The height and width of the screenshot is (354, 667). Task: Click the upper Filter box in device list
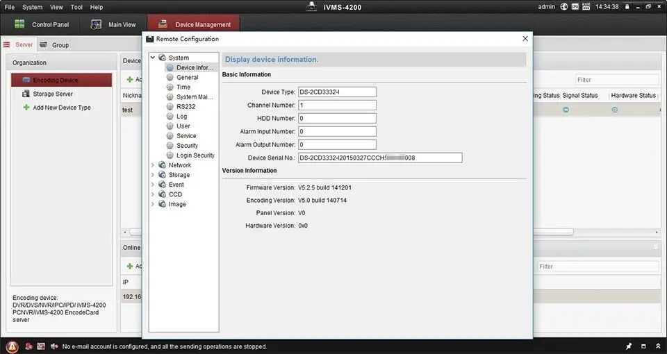tap(617, 79)
